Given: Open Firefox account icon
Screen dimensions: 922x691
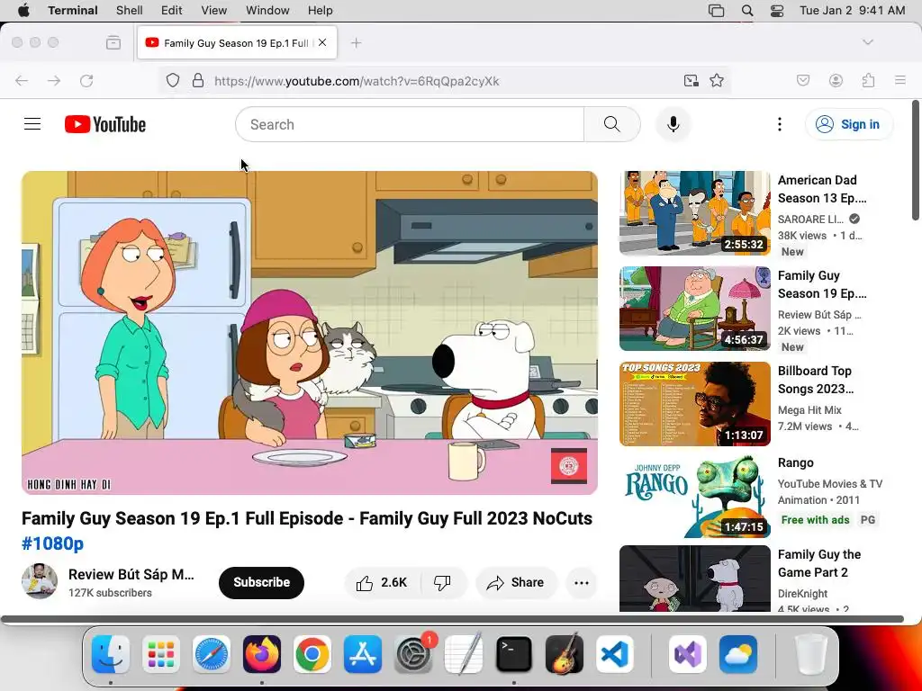Looking at the screenshot, I should point(836,80).
